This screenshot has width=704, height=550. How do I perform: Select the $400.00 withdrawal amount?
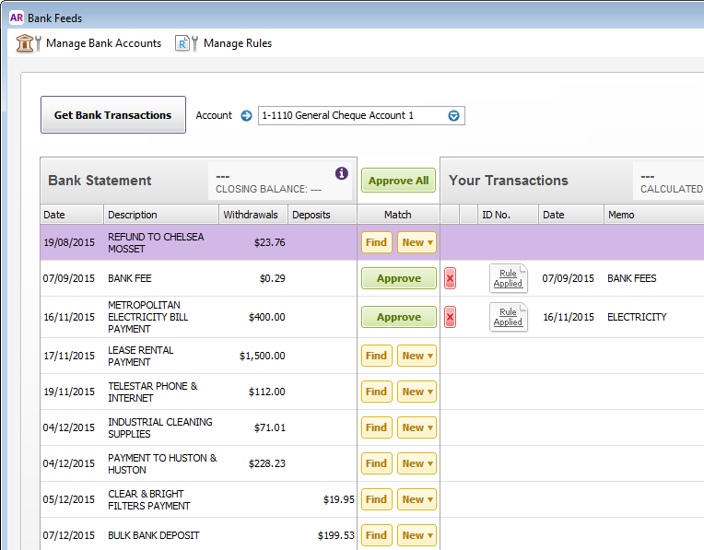tap(266, 317)
